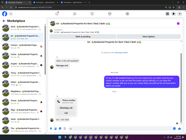This screenshot has width=186, height=140.
Task: Click the phone icon in Phone number card
Action: [58, 102]
